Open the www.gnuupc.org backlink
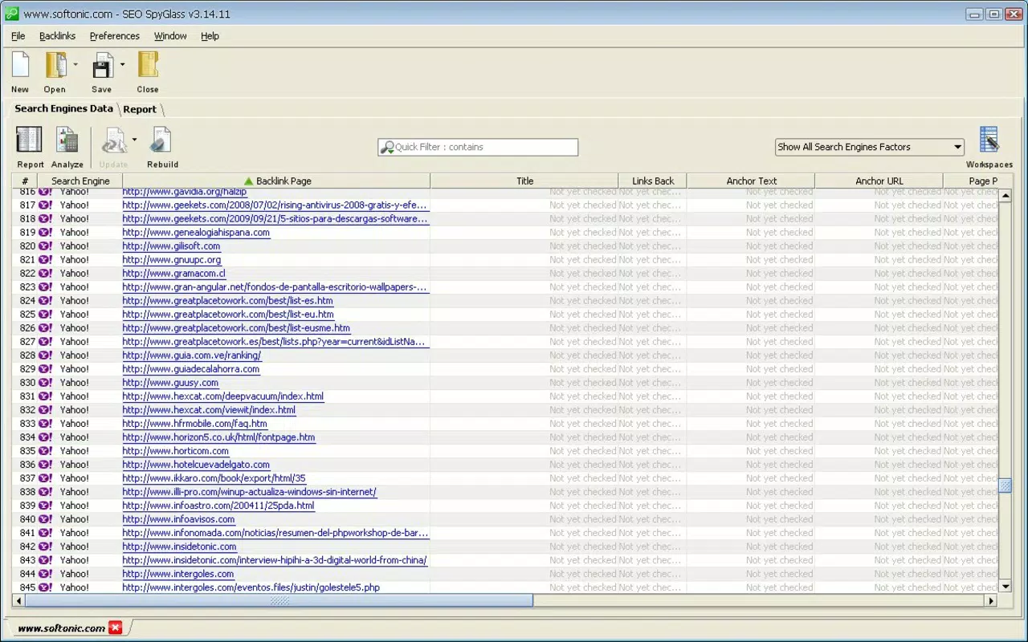Screen dimensions: 1028x642 171,259
